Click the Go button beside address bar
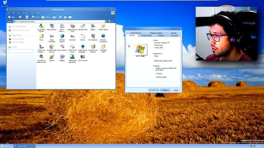The width and height of the screenshot is (264, 148). tap(111, 21)
